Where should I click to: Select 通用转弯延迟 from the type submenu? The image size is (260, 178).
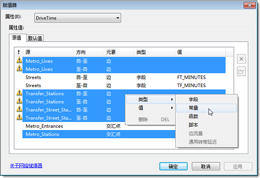coord(206,142)
